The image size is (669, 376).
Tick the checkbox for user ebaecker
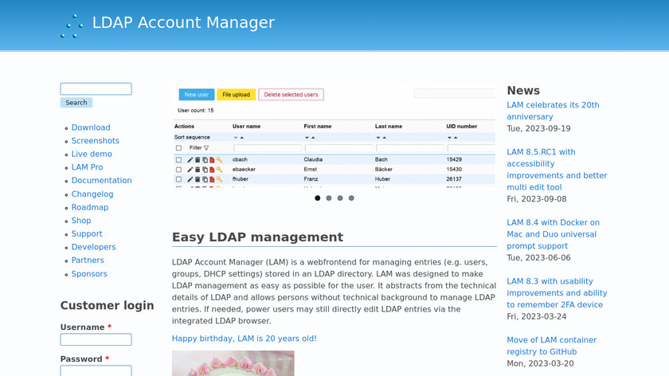178,170
